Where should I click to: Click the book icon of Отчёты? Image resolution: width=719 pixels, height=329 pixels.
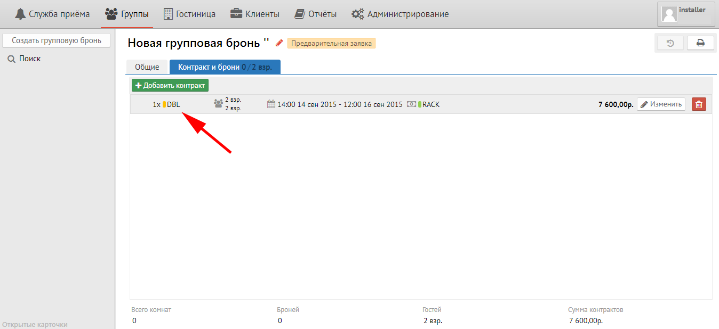300,14
